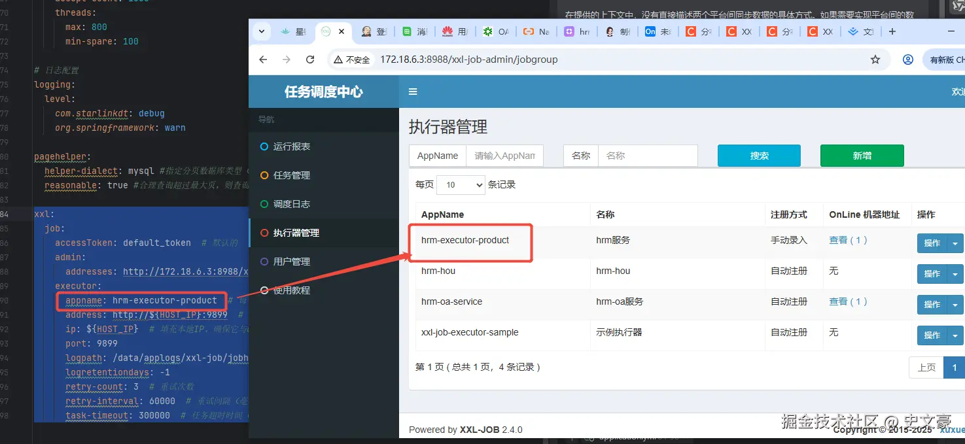View online addresses for hrm-executor-product
965x444 pixels.
point(848,240)
